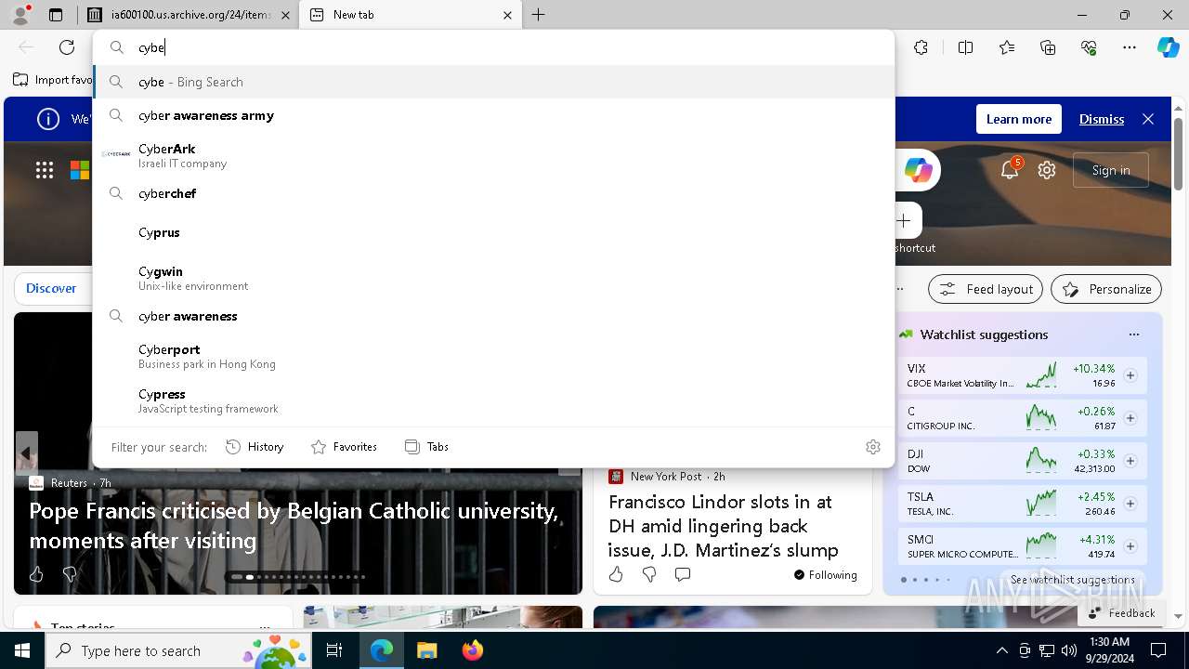
Task: Add VIX to watchlist
Action: (x=1130, y=375)
